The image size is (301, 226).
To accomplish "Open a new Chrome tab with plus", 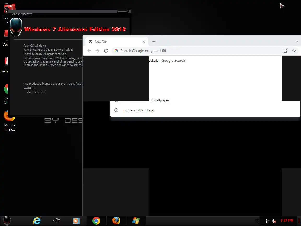I will pyautogui.click(x=154, y=42).
